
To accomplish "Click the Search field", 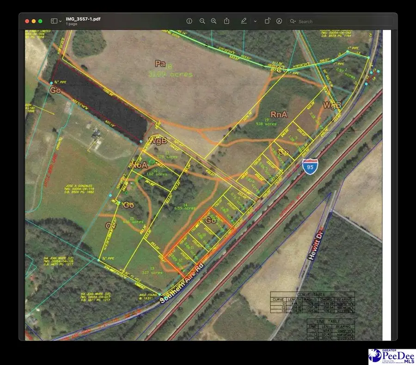I will [342, 21].
